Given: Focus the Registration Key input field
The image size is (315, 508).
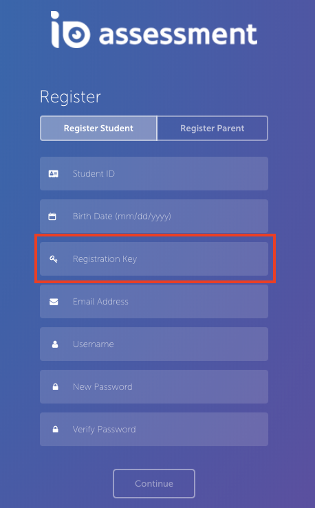Looking at the screenshot, I should (154, 259).
